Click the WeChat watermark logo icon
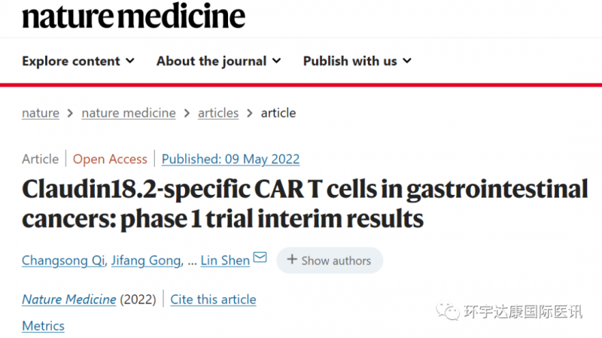The height and width of the screenshot is (338, 602). pyautogui.click(x=448, y=310)
